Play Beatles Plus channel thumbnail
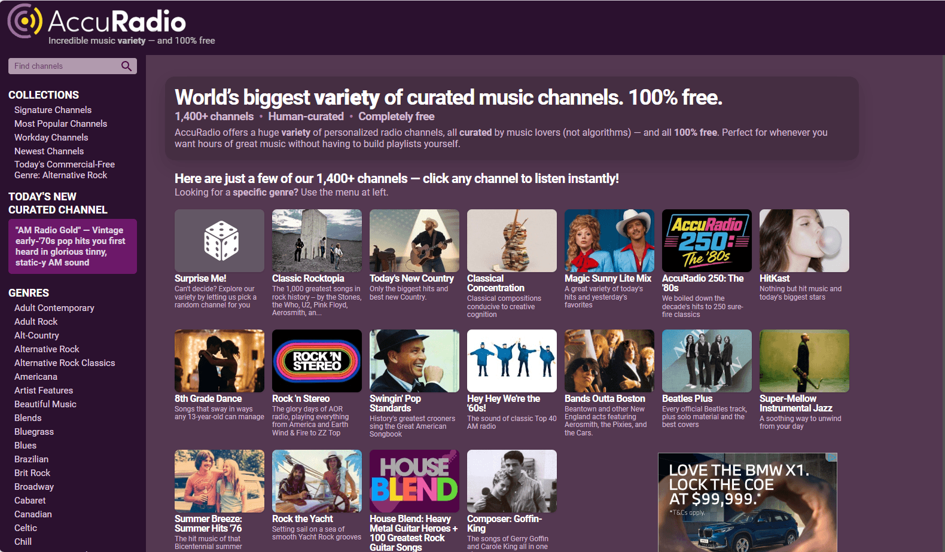This screenshot has width=945, height=552. click(707, 361)
